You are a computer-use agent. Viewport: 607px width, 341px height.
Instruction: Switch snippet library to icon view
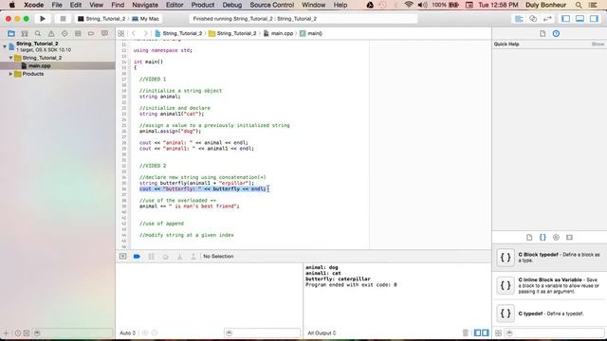point(498,332)
